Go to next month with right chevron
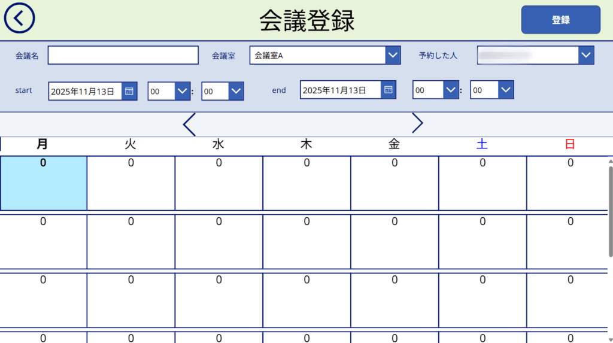Viewport: 613px width, 343px height. click(x=417, y=123)
